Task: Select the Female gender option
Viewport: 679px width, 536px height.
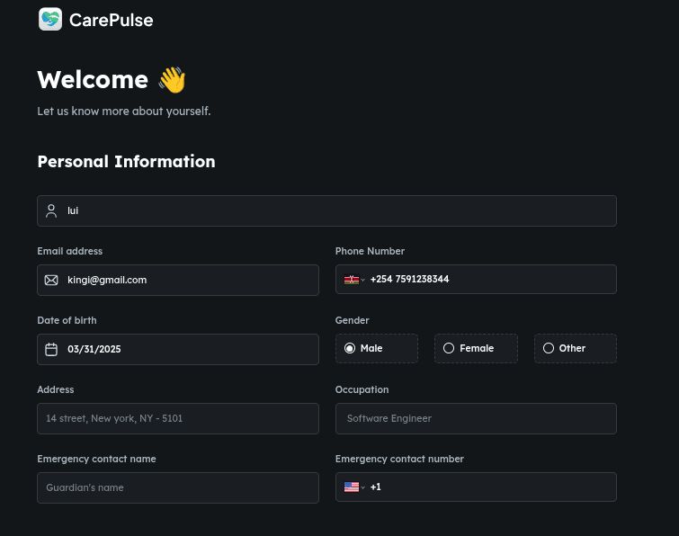Action: [476, 349]
